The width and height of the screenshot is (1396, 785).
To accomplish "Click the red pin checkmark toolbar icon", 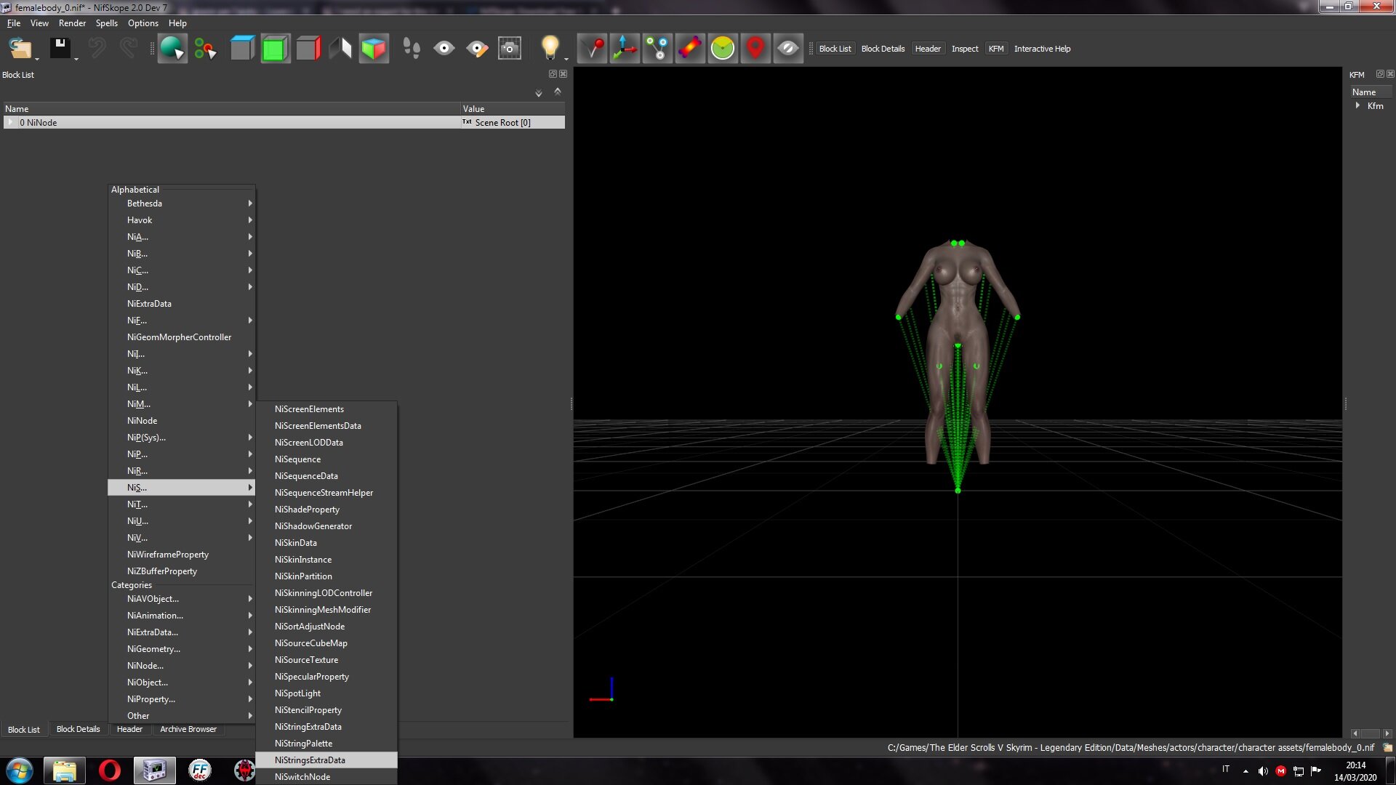I will pos(592,49).
